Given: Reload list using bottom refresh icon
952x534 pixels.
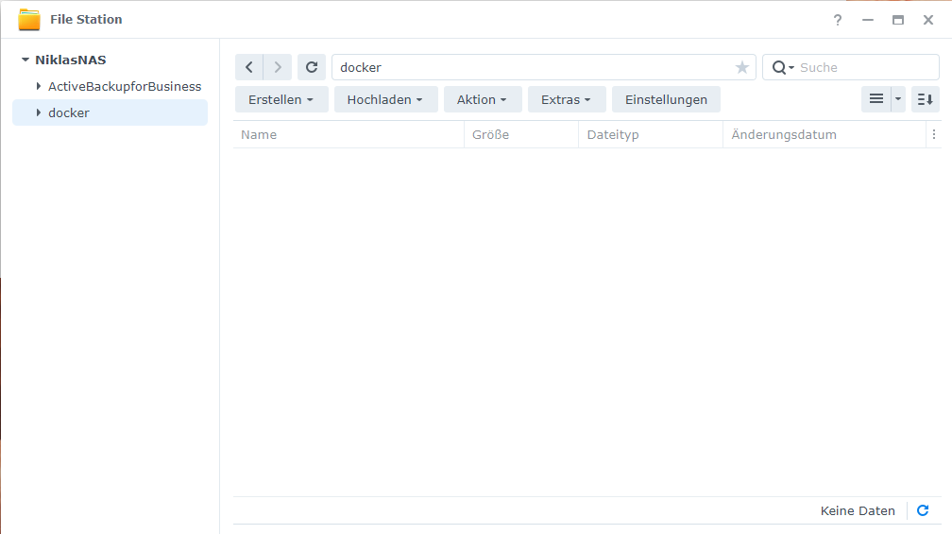Looking at the screenshot, I should (923, 510).
